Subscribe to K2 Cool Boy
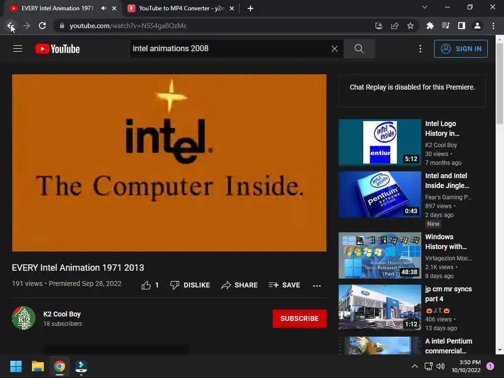 (300, 318)
